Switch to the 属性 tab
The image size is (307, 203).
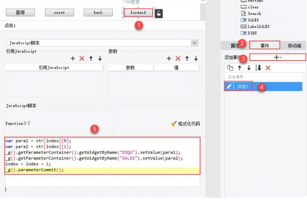click(235, 46)
